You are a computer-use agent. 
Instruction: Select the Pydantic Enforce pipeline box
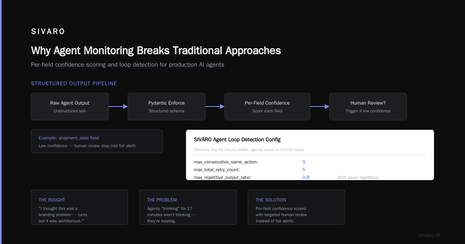click(x=167, y=107)
